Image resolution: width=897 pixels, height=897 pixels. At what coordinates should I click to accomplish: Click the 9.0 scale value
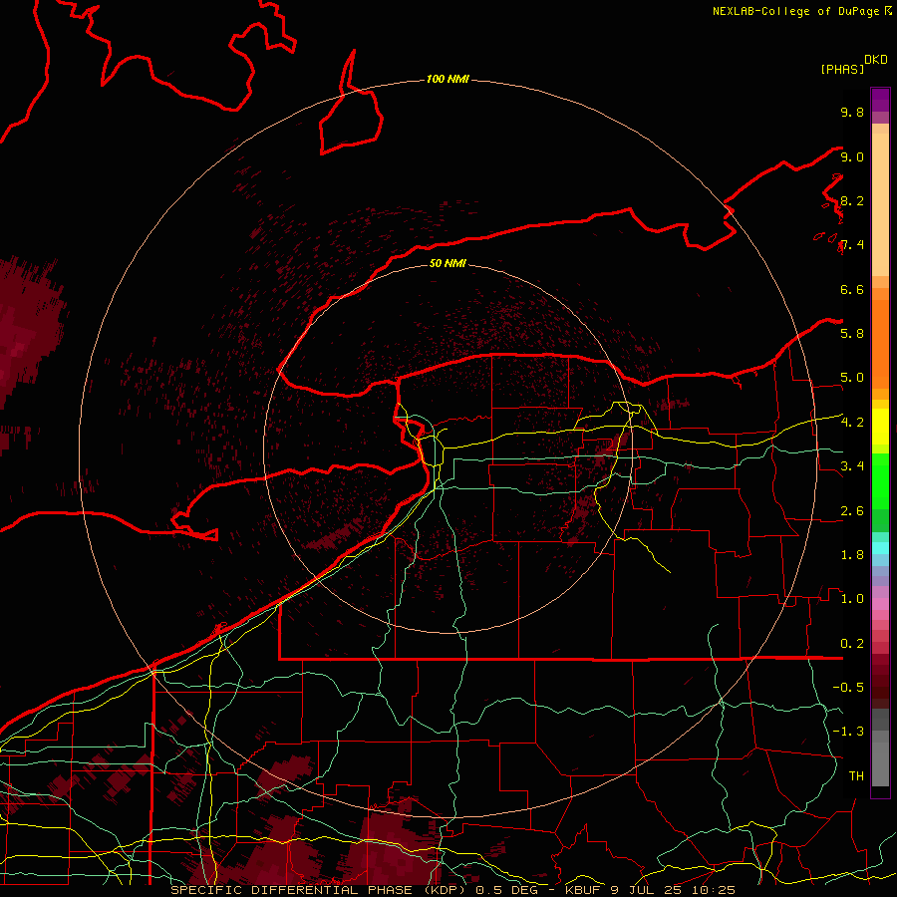point(852,156)
